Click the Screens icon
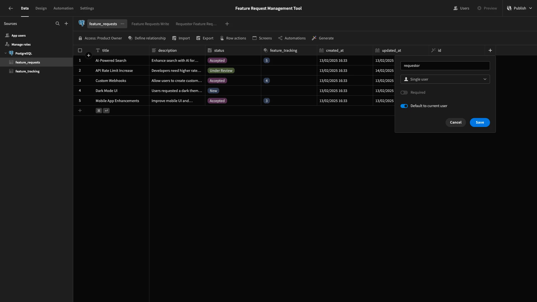The height and width of the screenshot is (302, 537). [x=255, y=38]
